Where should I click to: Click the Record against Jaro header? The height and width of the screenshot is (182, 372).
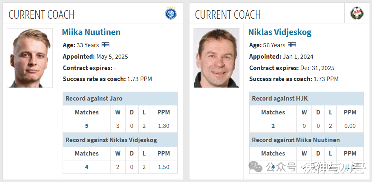point(94,99)
